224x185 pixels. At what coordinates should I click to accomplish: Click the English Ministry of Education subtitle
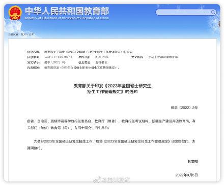click(x=67, y=18)
